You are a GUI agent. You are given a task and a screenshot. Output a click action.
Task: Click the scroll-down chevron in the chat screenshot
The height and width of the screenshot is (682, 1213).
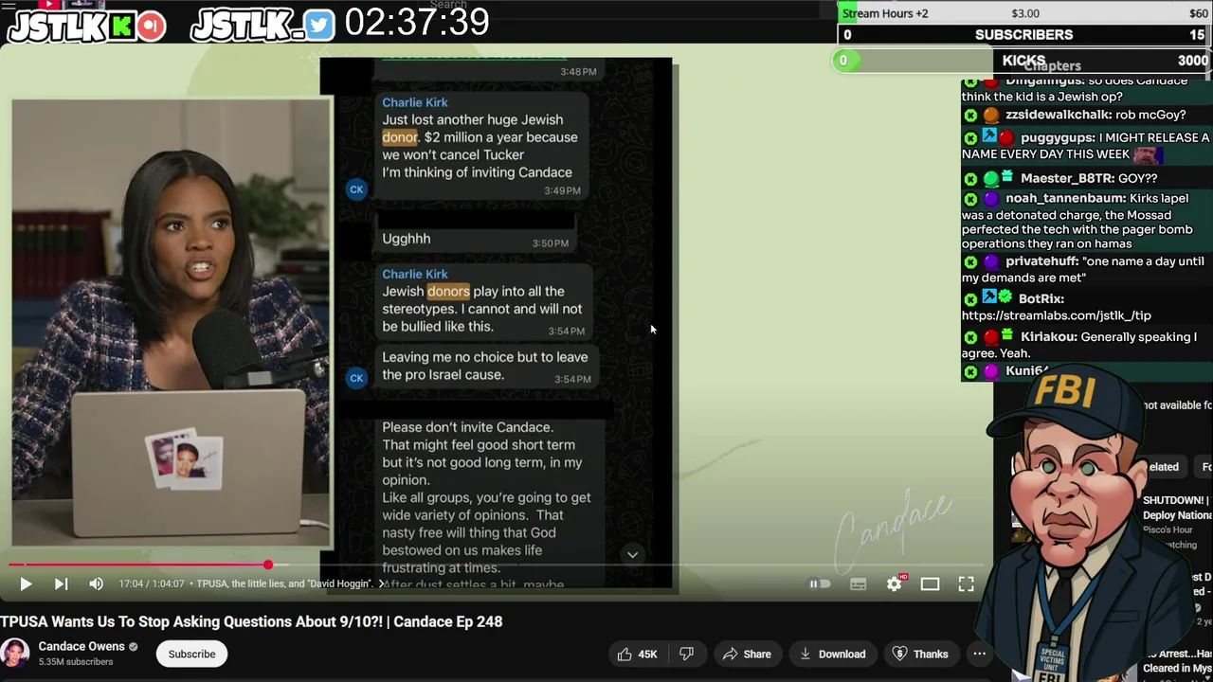632,555
